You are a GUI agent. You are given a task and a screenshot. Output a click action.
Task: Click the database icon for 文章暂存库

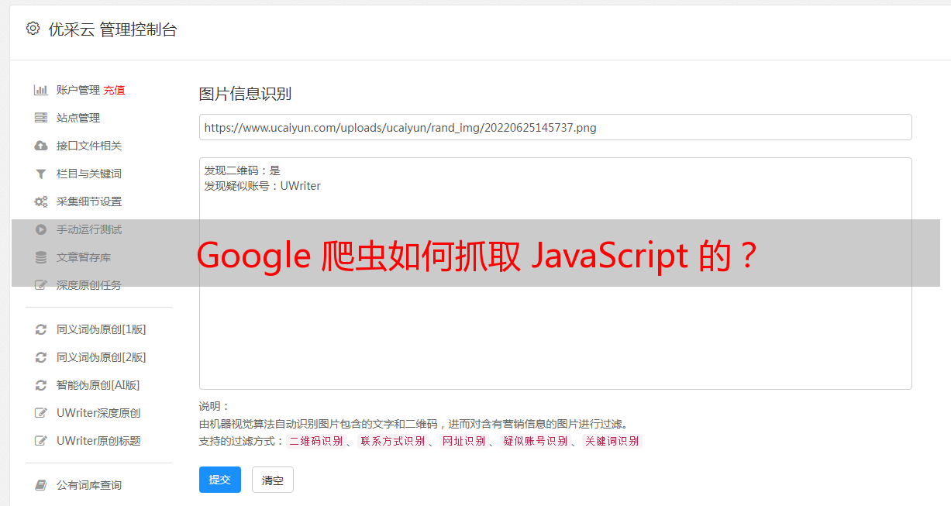pos(41,257)
